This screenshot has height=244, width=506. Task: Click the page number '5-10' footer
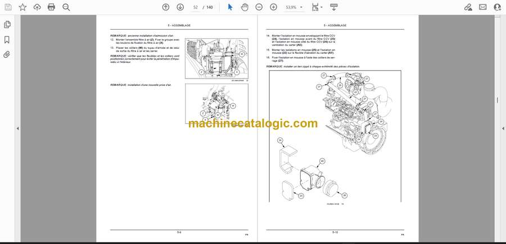coord(335,232)
